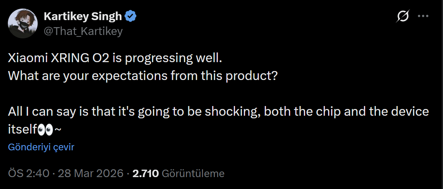Viewport: 443px width, 189px height.
Task: Click the eyes emoji in the post
Action: [x=45, y=129]
